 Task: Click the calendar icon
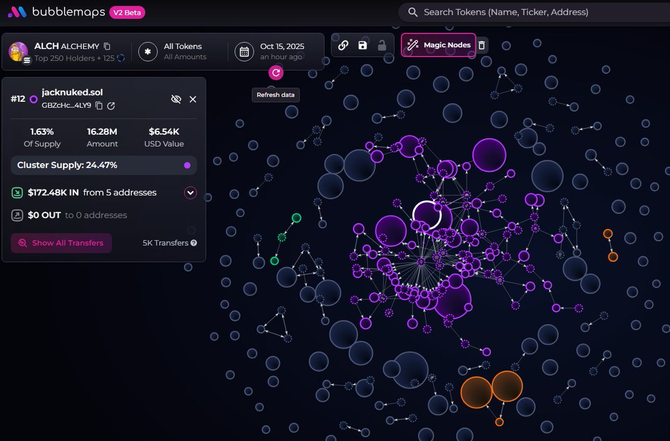point(244,51)
